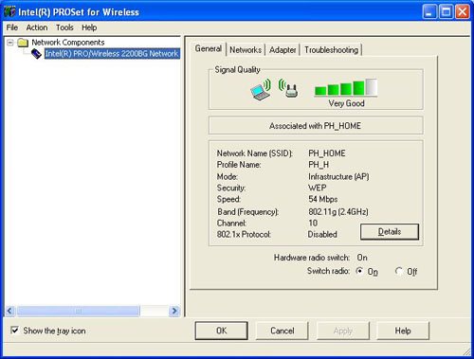Click the Cancel button
Viewport: 474px width, 359px height.
point(282,331)
